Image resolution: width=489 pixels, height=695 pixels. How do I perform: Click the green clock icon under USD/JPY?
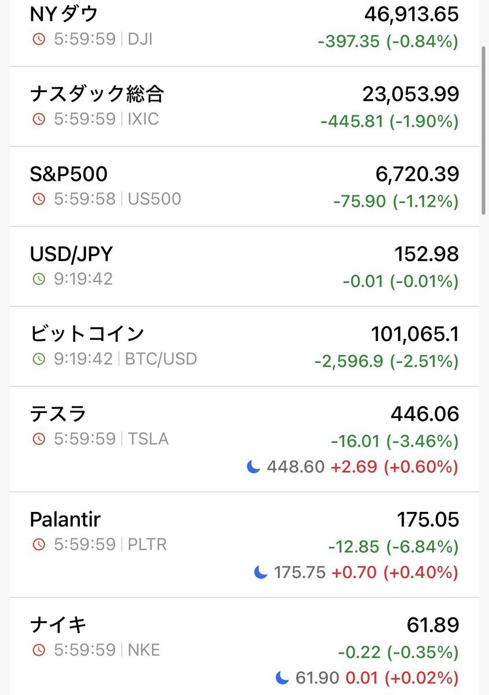(x=39, y=279)
